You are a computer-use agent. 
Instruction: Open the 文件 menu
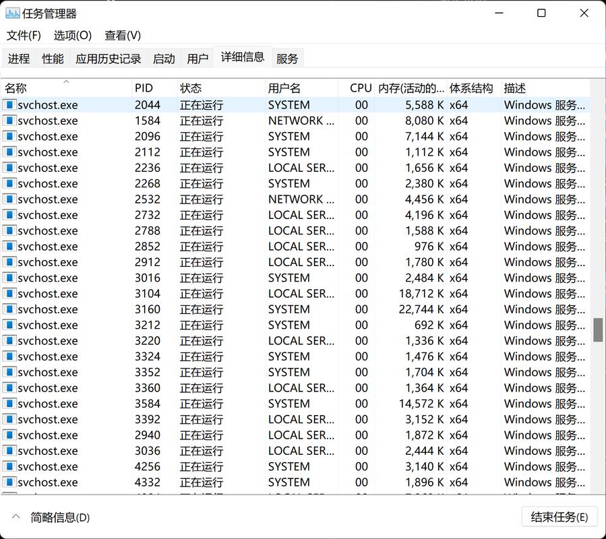[22, 35]
